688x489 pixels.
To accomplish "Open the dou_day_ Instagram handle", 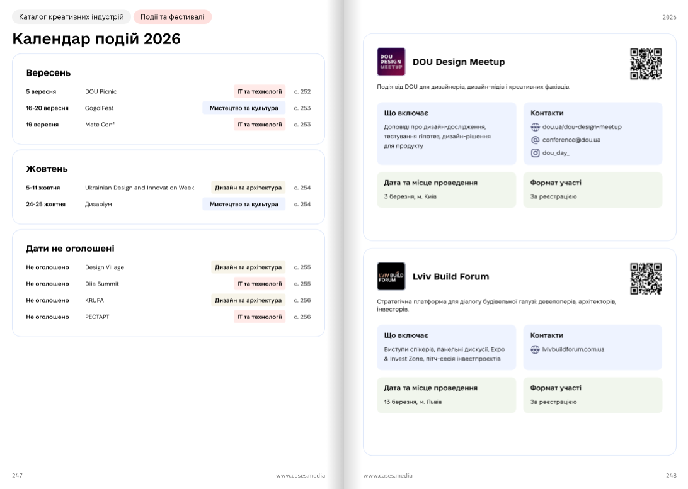I will tap(556, 153).
